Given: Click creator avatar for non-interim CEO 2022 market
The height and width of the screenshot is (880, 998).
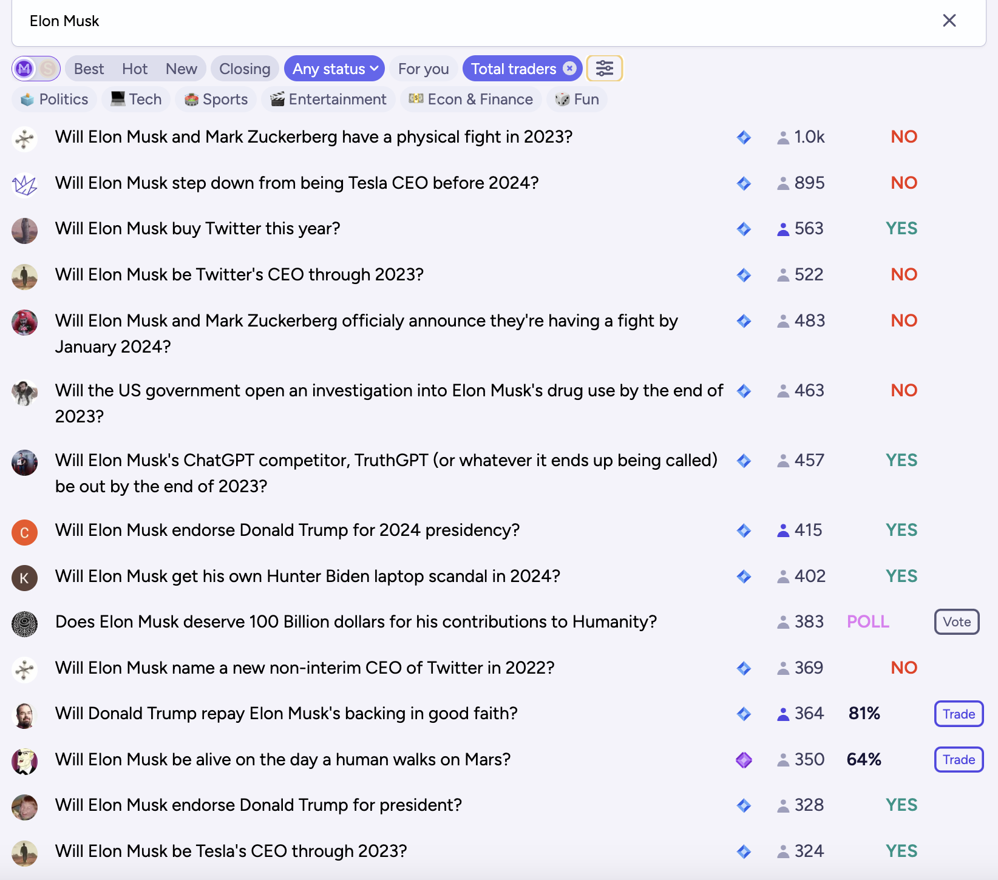Looking at the screenshot, I should pos(25,670).
